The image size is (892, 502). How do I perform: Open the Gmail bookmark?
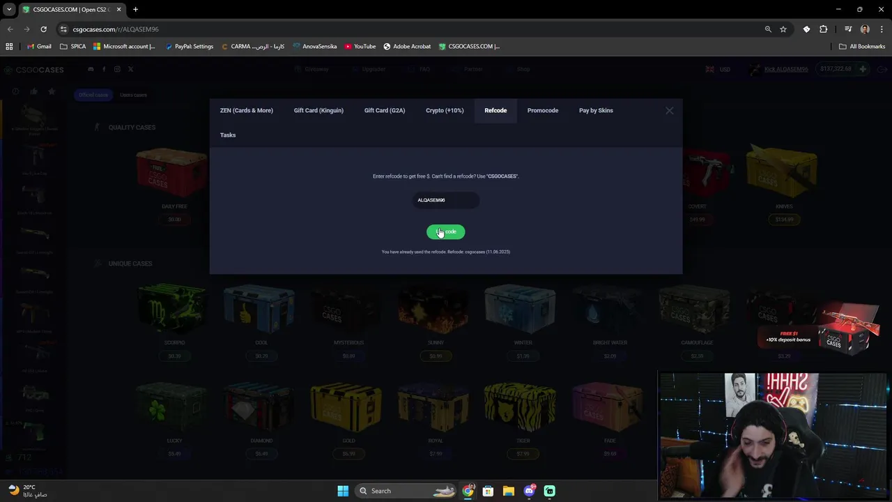(x=39, y=46)
